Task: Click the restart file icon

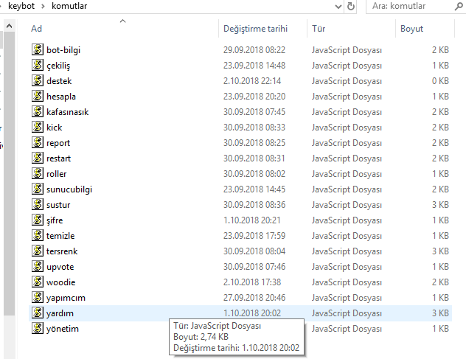Action: 38,158
